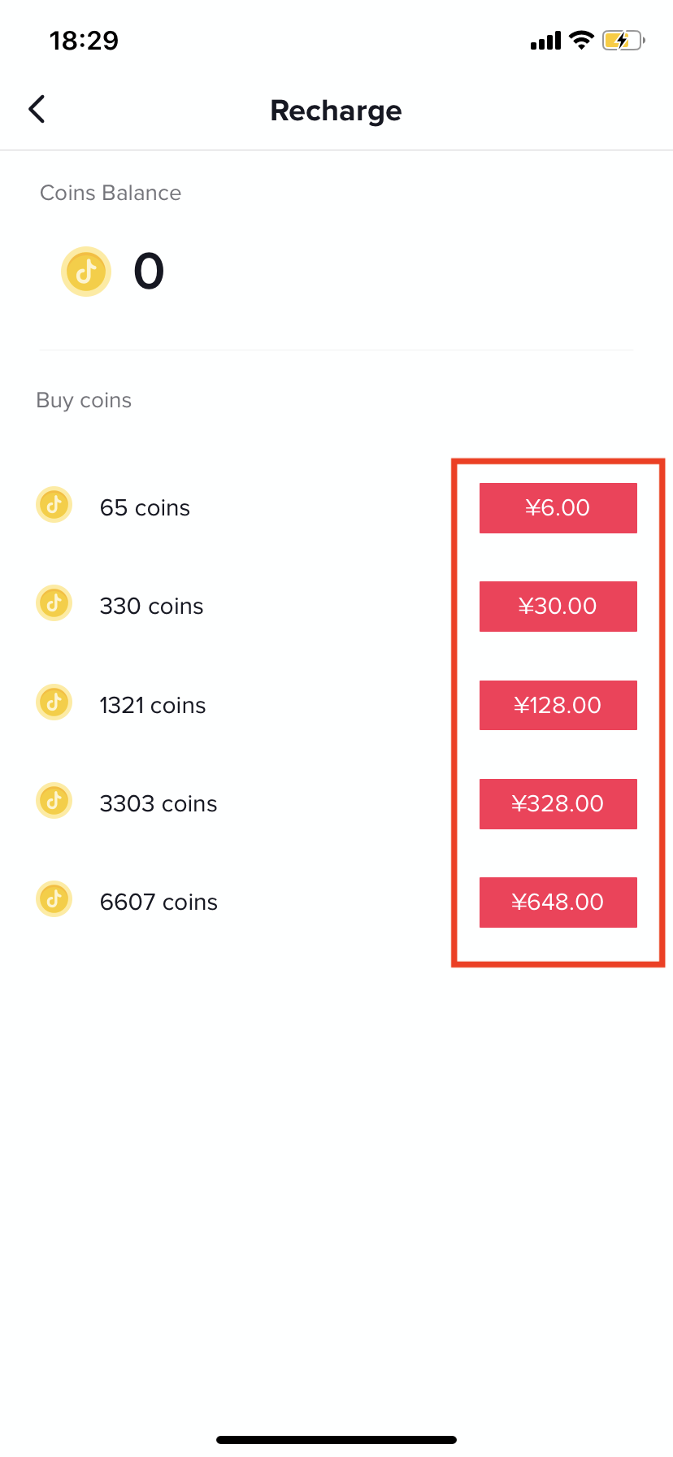Select the ¥328.00 recharge button
The image size is (673, 1457).
[x=558, y=804]
